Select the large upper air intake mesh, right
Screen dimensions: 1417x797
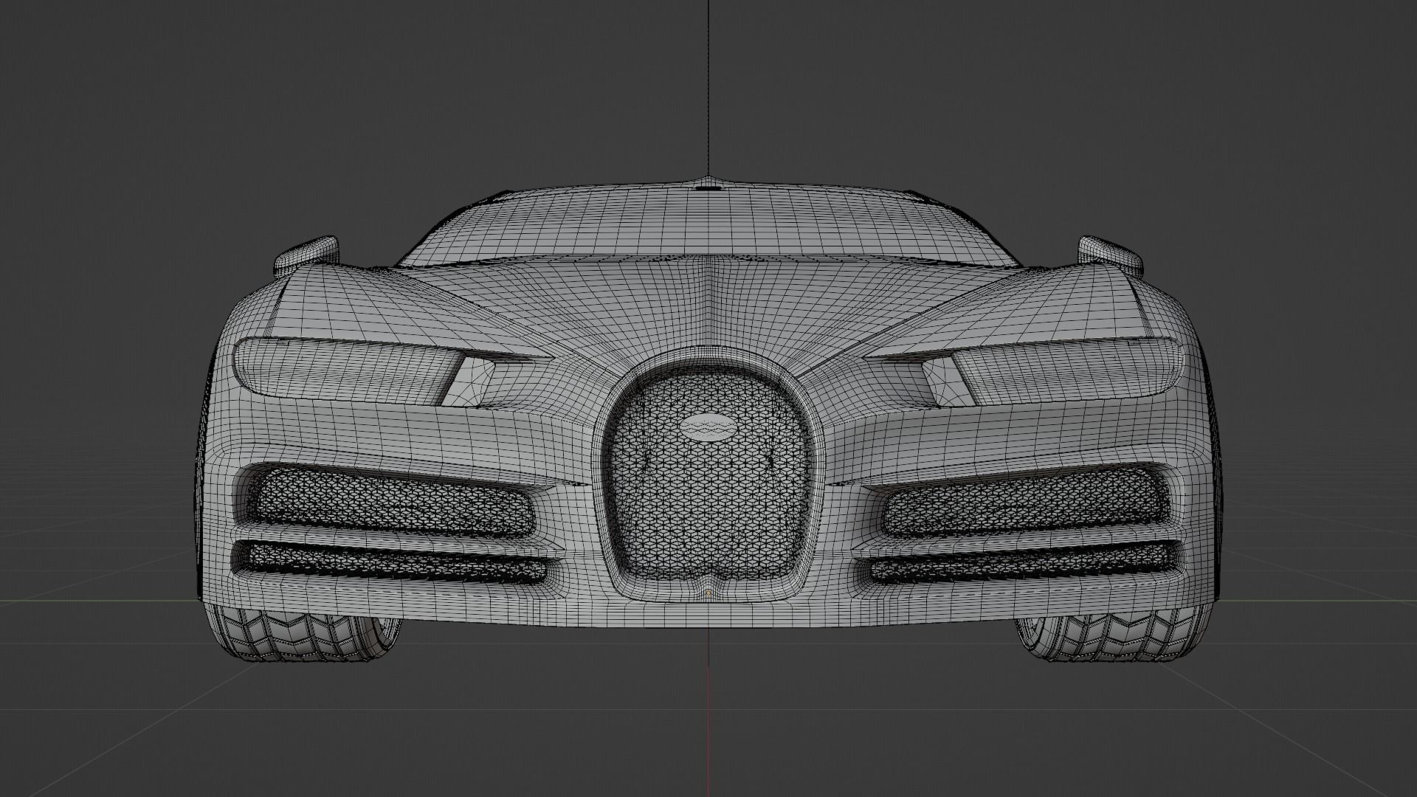point(1026,502)
